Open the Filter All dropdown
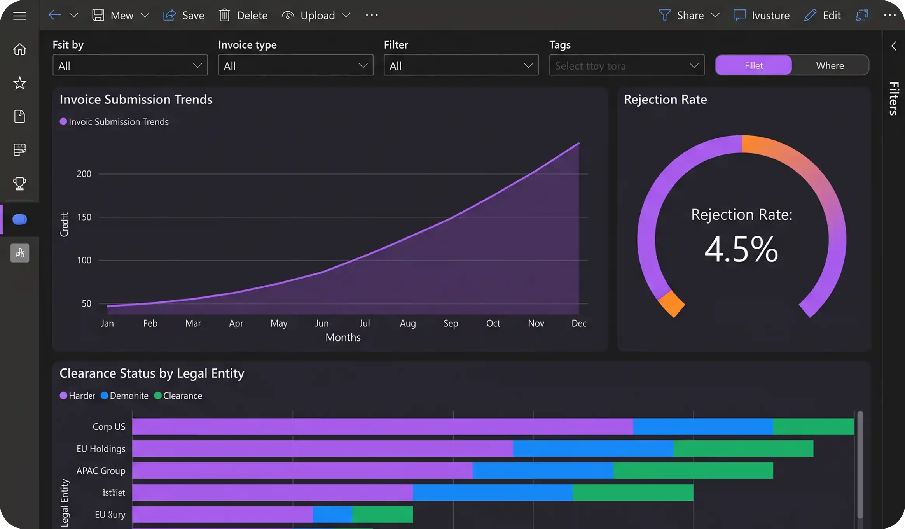The image size is (905, 529). [461, 65]
